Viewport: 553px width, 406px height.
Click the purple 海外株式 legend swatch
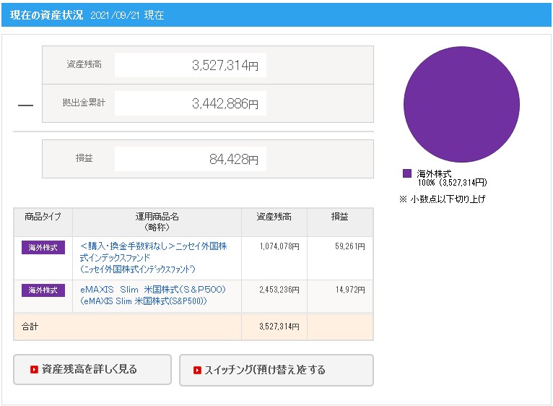407,173
